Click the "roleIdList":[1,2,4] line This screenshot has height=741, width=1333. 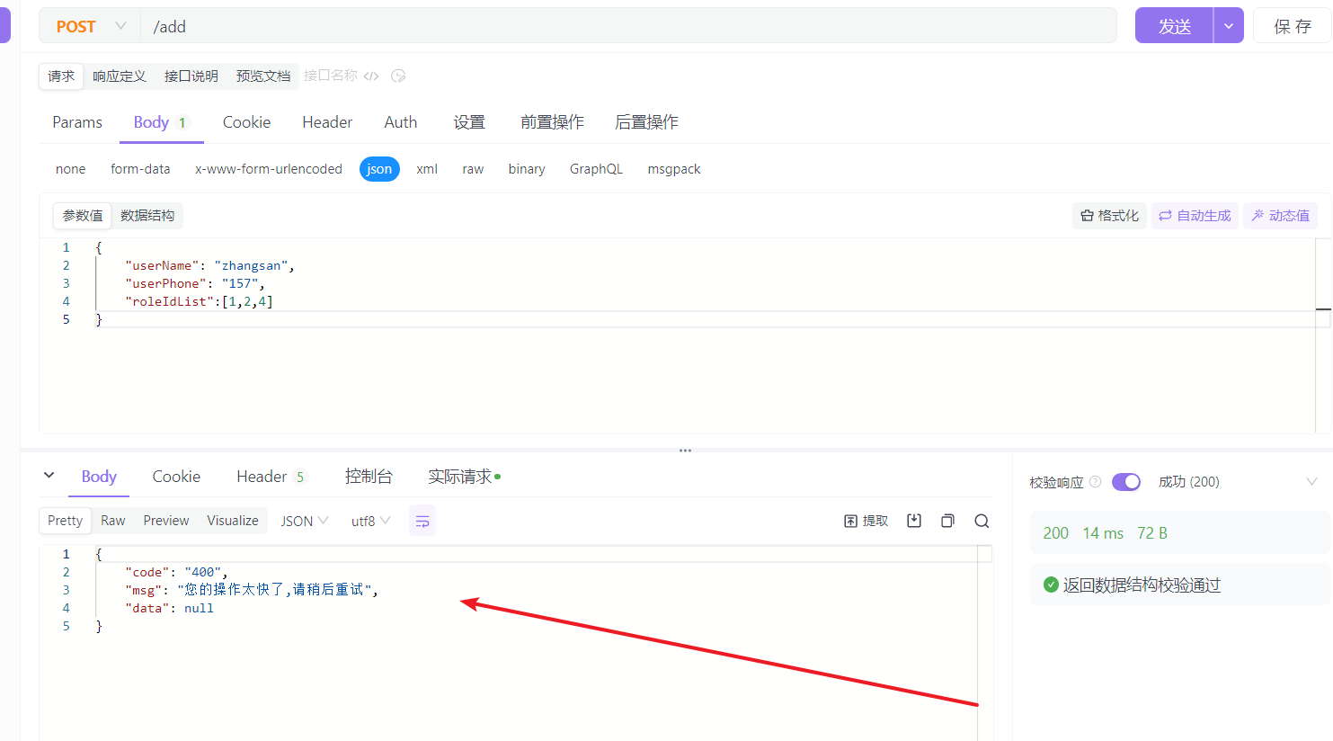pos(199,301)
